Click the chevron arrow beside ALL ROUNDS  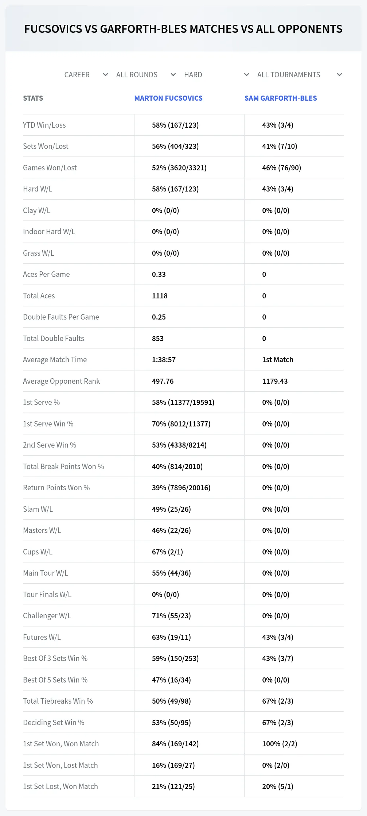point(173,75)
